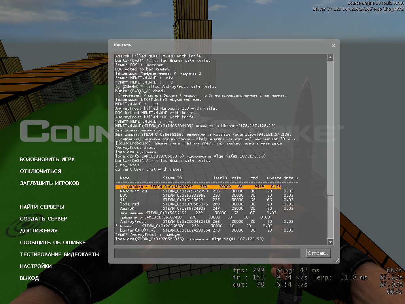
Task: Click the console window resize grip
Action: (336, 260)
